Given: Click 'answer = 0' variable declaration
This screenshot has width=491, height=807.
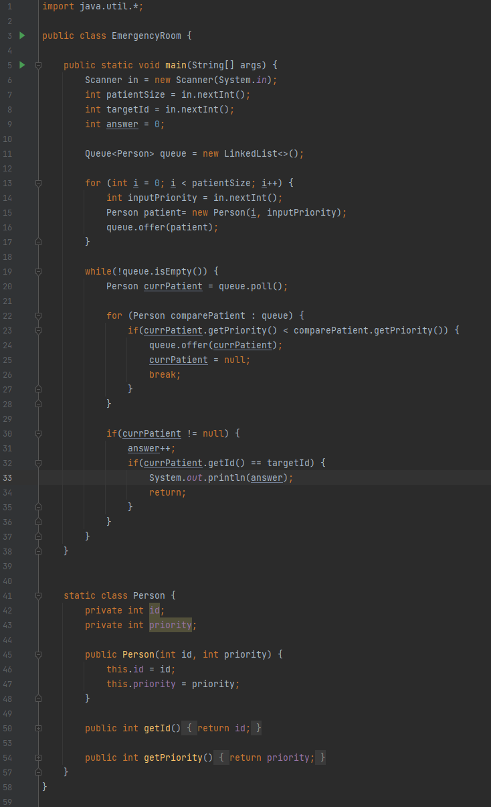Looking at the screenshot, I should (x=133, y=124).
